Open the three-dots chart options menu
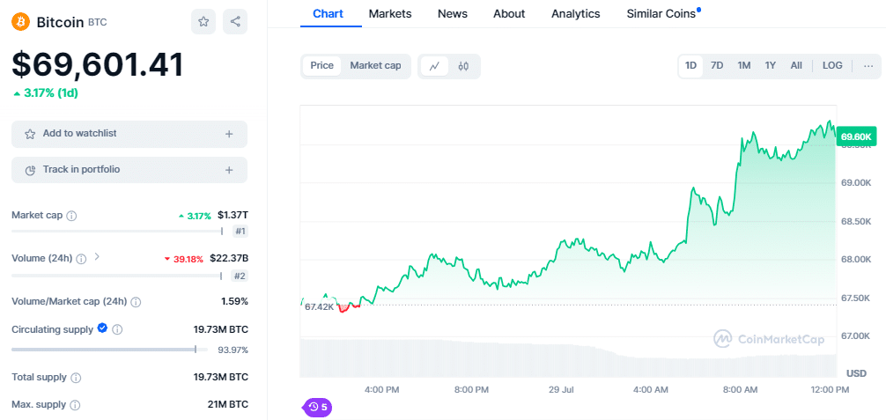886x420 pixels. coord(868,65)
